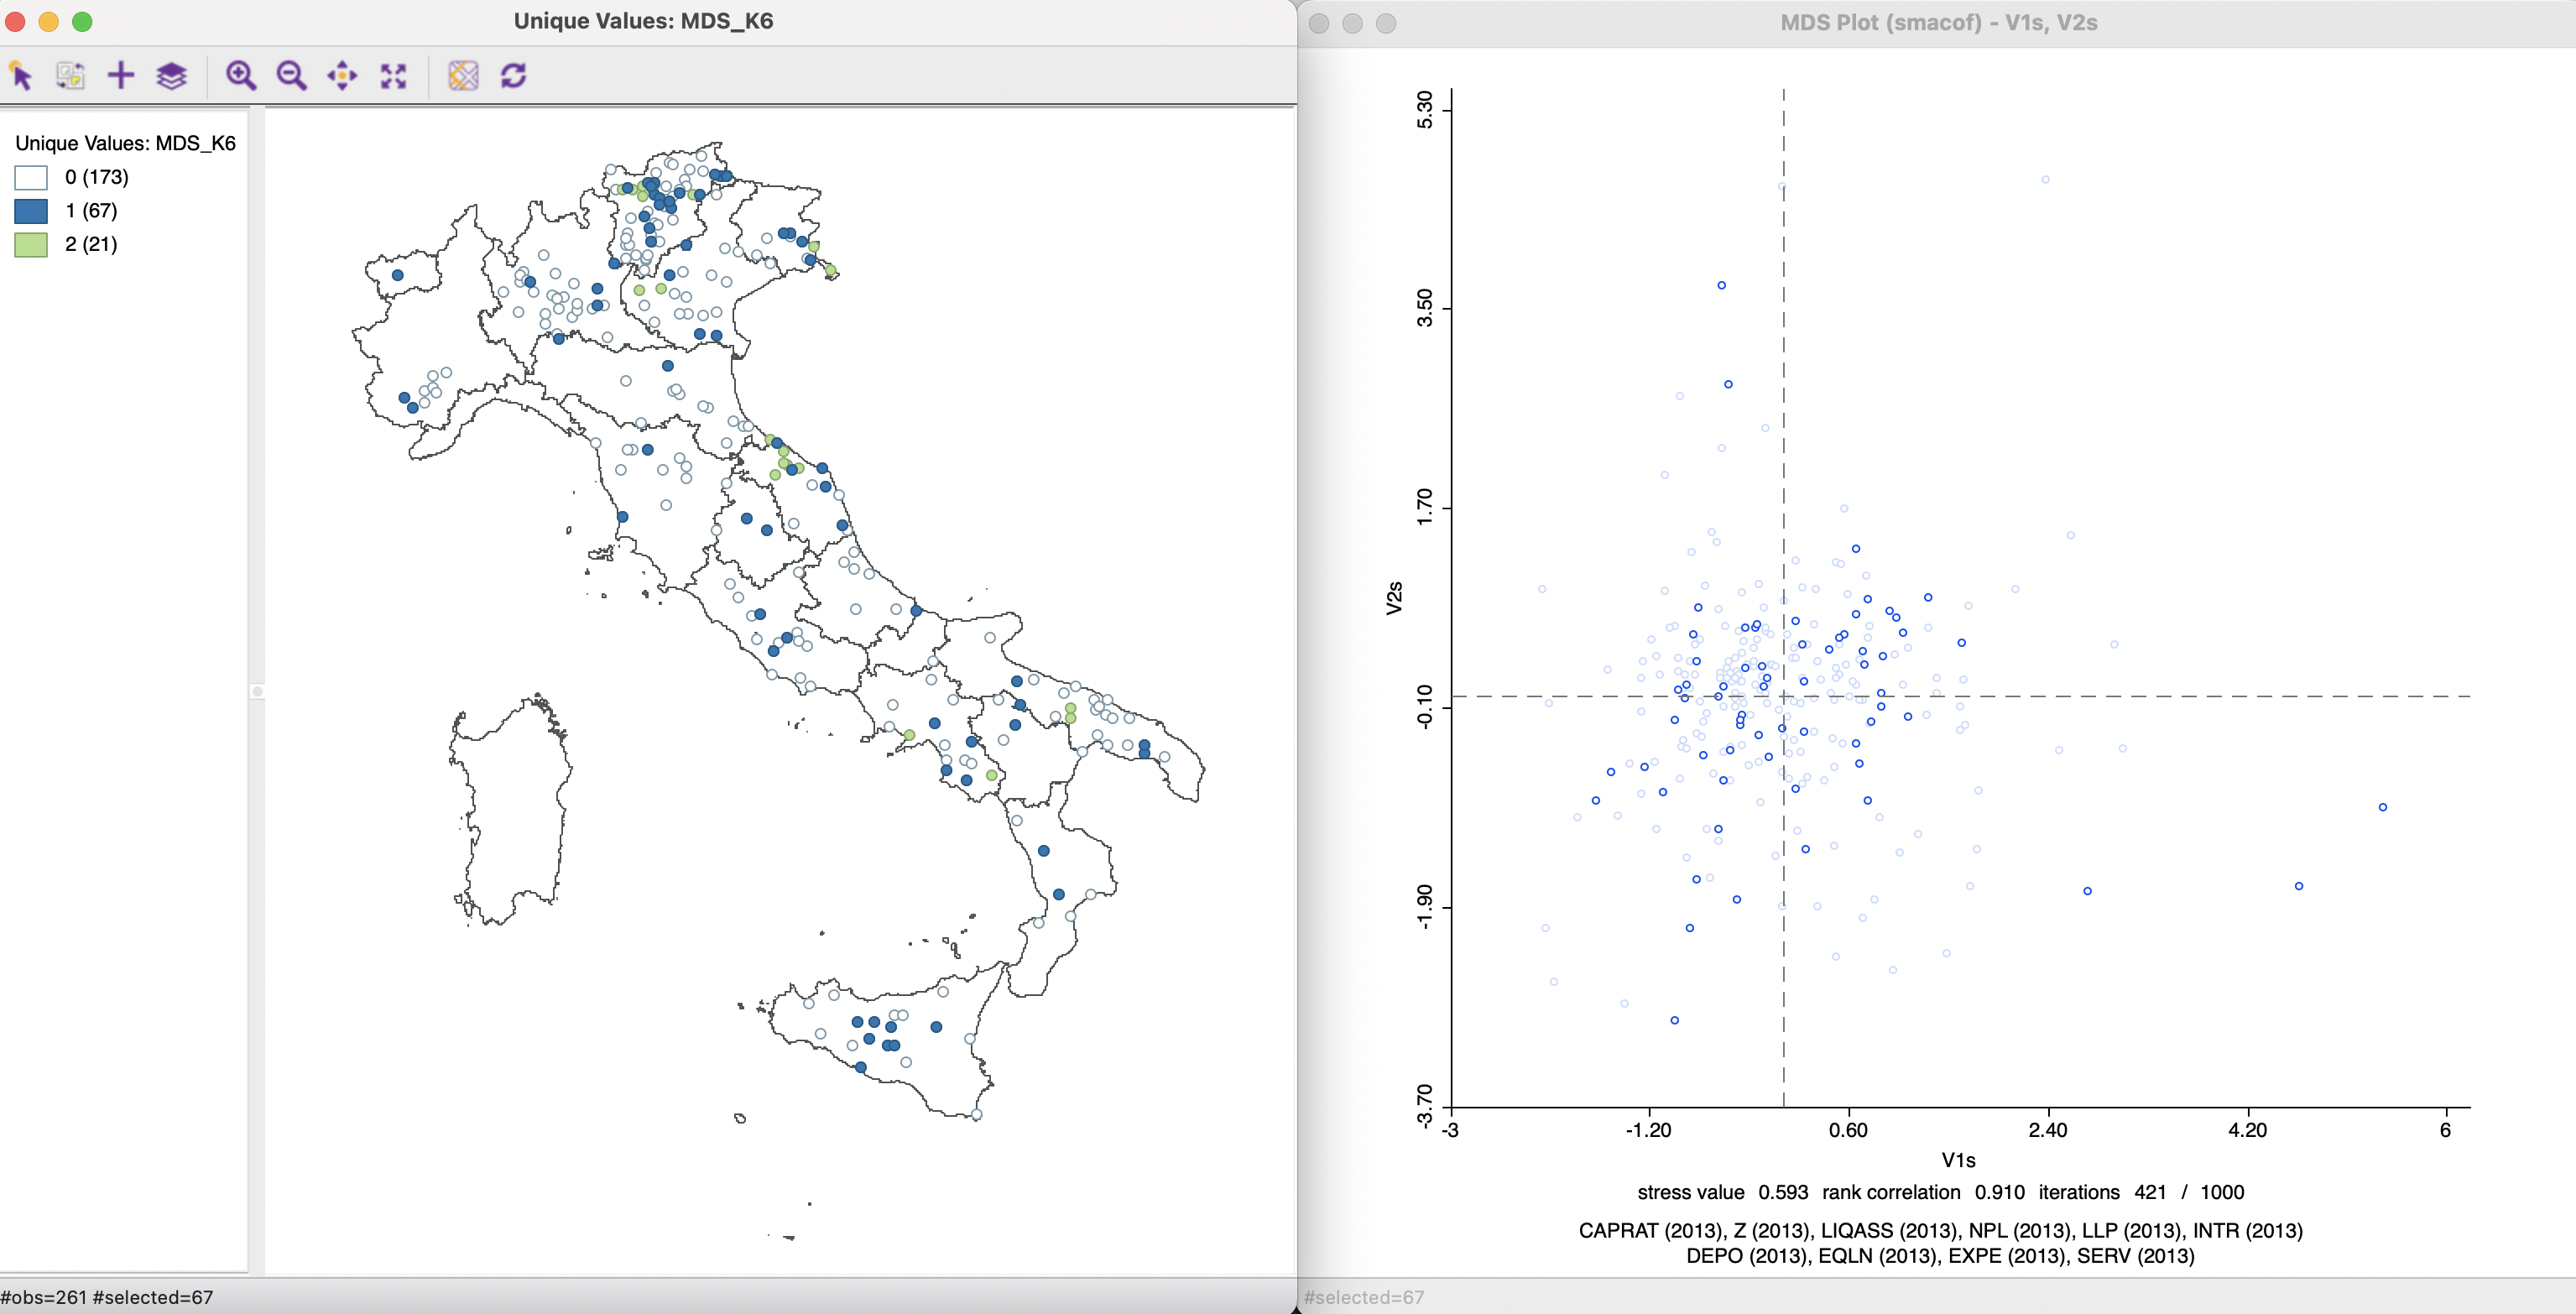Image resolution: width=2576 pixels, height=1314 pixels.
Task: Click the Invert Selection toolbar icon
Action: click(x=70, y=75)
